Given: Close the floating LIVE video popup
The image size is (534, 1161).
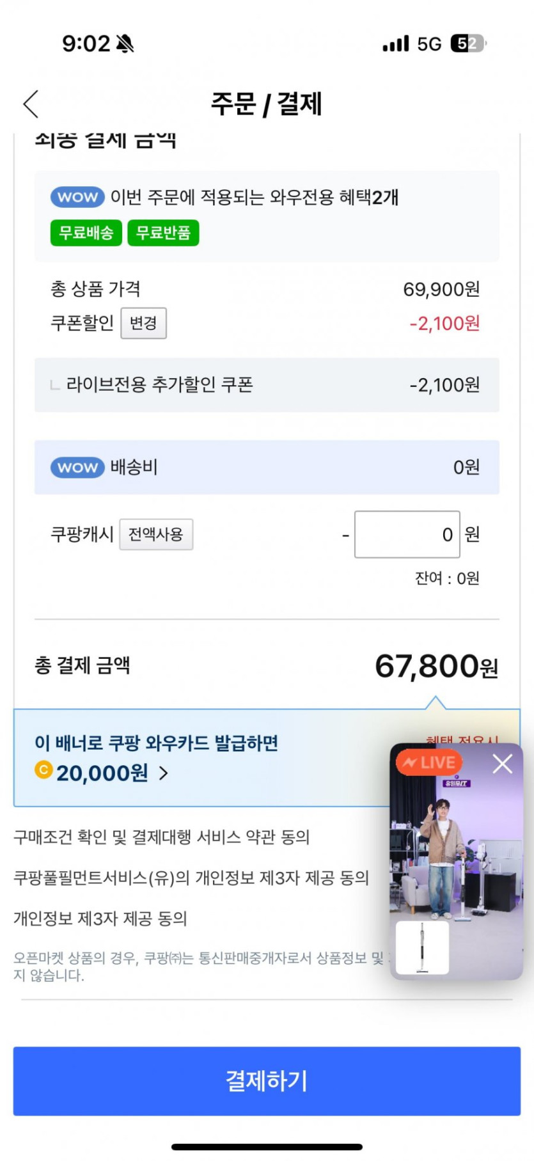Looking at the screenshot, I should pyautogui.click(x=502, y=763).
